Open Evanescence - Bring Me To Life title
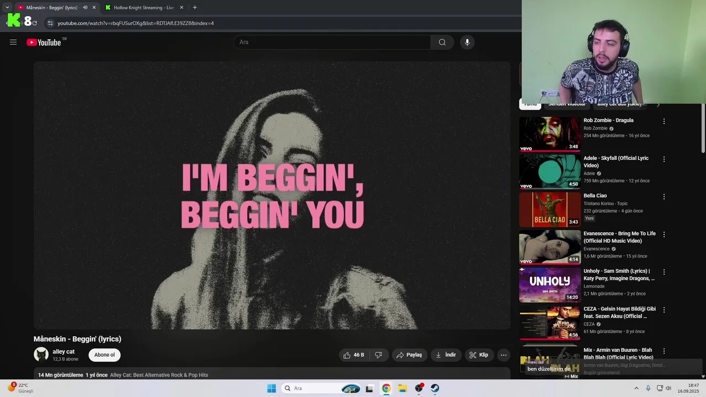The height and width of the screenshot is (397, 706). point(619,237)
